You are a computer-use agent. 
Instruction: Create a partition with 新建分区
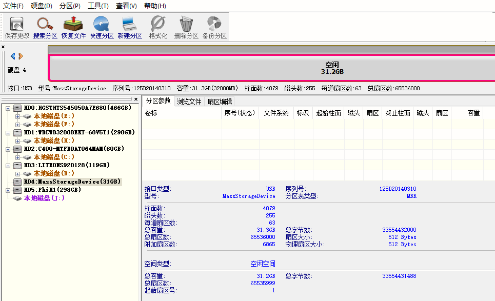click(129, 28)
